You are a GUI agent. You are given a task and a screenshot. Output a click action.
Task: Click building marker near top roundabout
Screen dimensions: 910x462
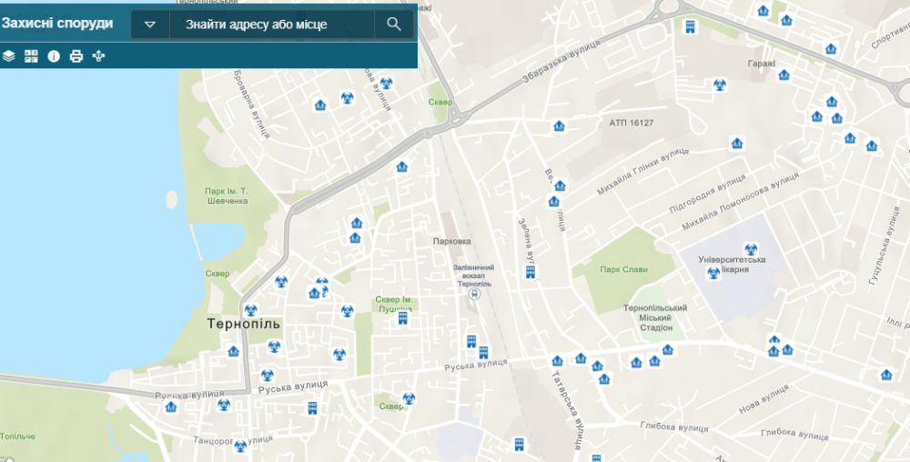tap(691, 27)
